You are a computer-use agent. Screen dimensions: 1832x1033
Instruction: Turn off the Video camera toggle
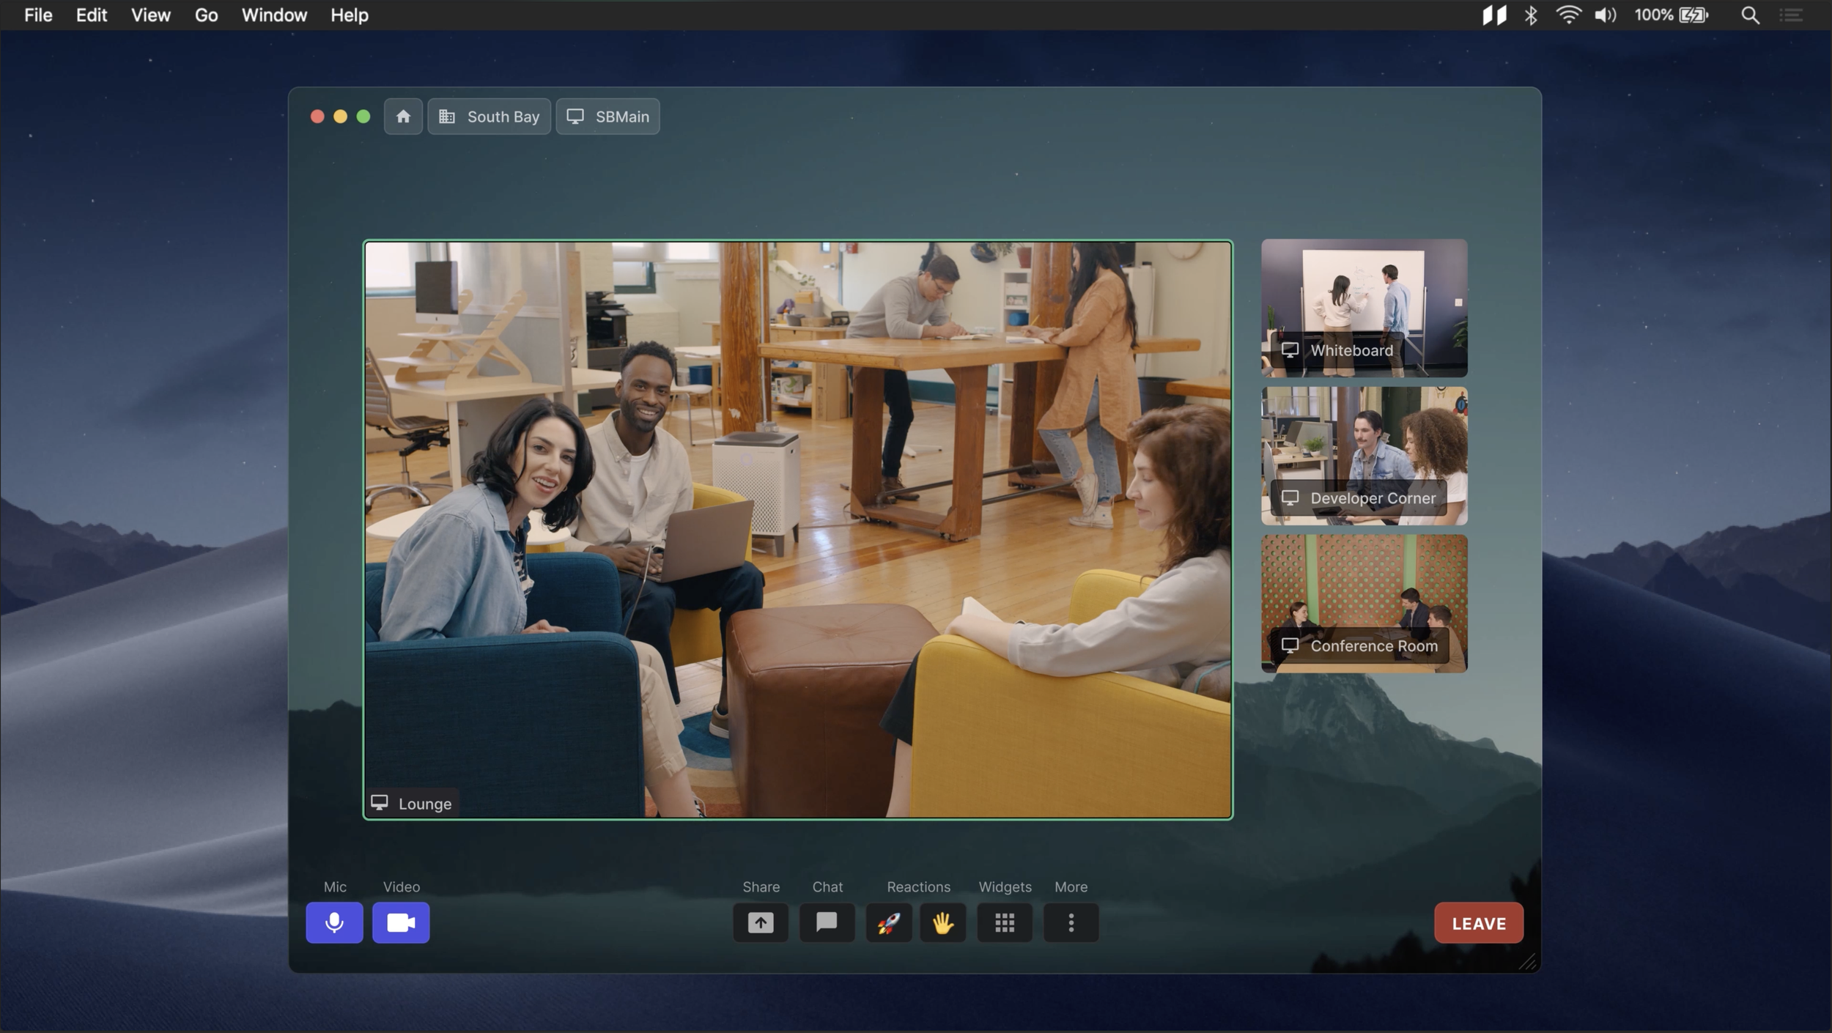coord(401,922)
